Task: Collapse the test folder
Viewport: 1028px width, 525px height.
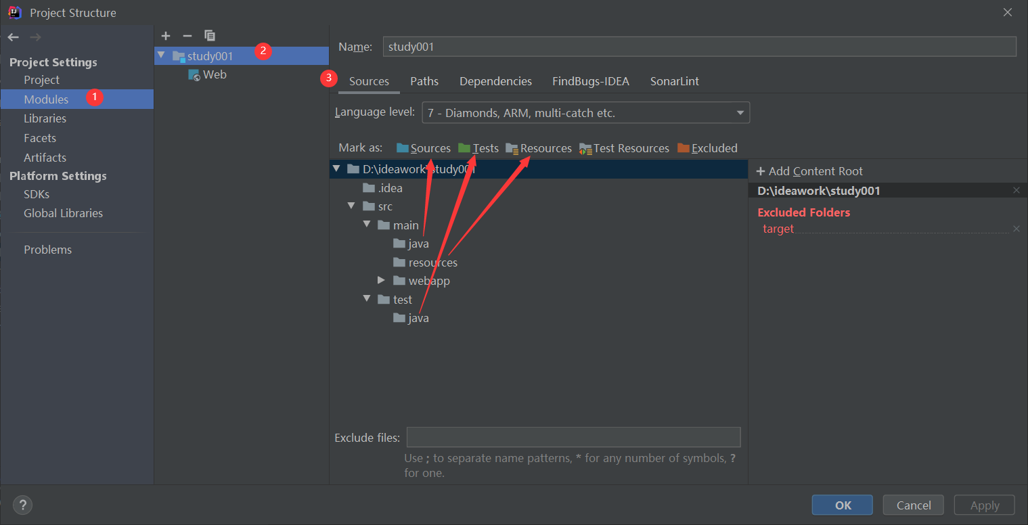Action: [x=367, y=299]
